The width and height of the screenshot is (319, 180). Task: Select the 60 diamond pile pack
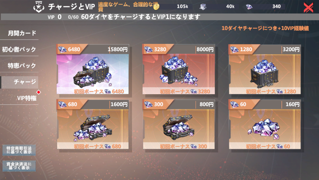click(x=265, y=124)
